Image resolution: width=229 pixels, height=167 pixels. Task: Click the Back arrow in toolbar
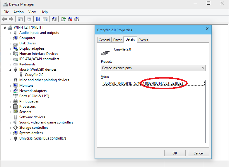(4, 19)
